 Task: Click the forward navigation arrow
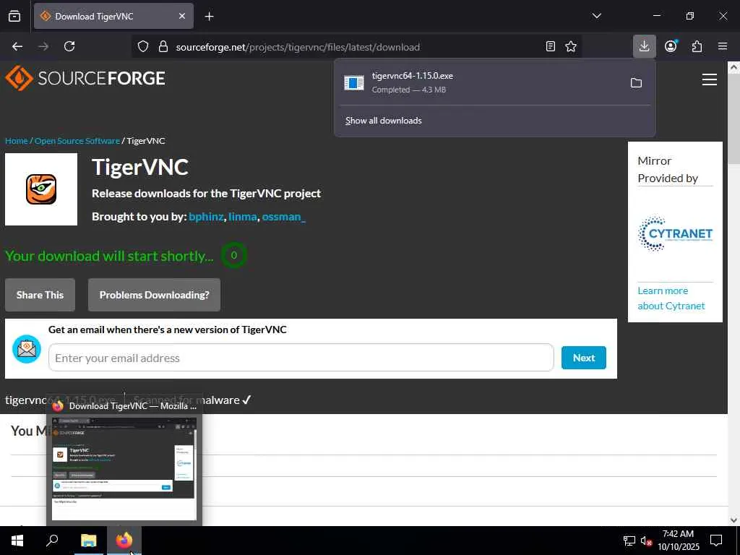[x=43, y=46]
